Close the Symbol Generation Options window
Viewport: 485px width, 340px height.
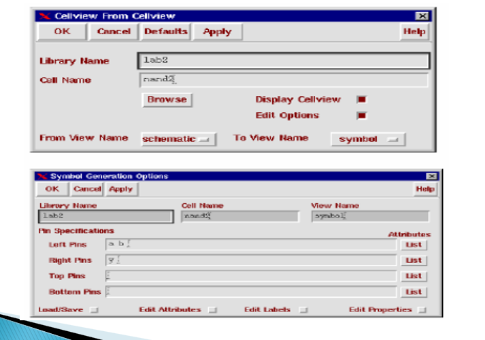coord(431,176)
